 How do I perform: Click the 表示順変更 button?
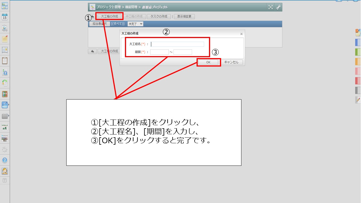click(x=184, y=17)
